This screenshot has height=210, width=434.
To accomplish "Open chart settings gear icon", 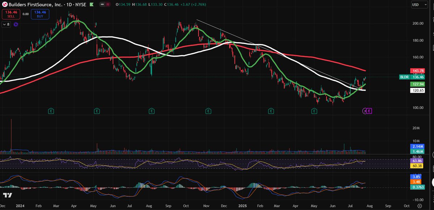I will pos(420,206).
